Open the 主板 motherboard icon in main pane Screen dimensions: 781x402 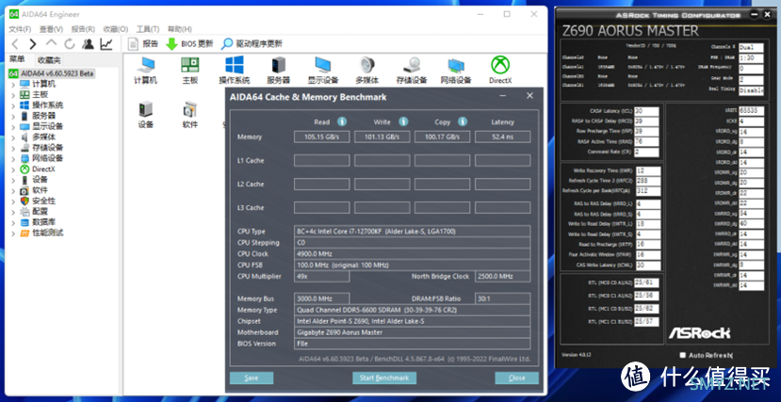click(189, 71)
